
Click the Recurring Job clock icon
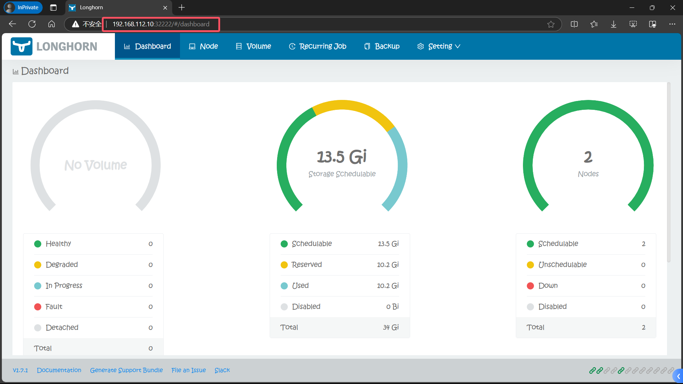pos(292,47)
